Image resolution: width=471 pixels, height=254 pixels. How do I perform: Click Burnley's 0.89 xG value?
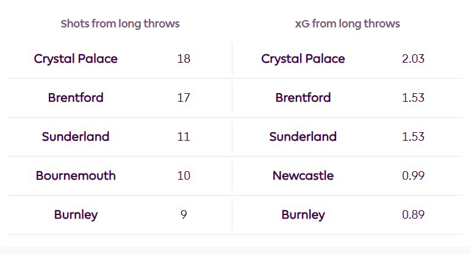(x=413, y=214)
